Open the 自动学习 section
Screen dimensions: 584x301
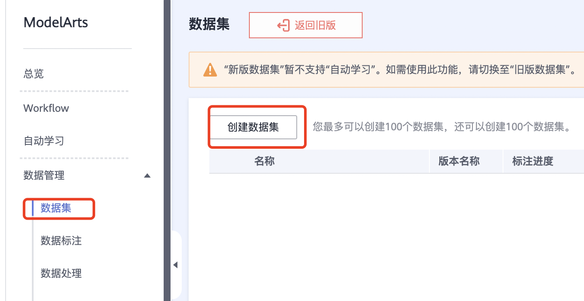tap(43, 141)
